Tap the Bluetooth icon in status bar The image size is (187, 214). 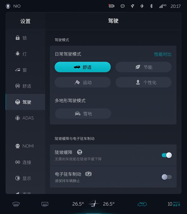[151, 6]
